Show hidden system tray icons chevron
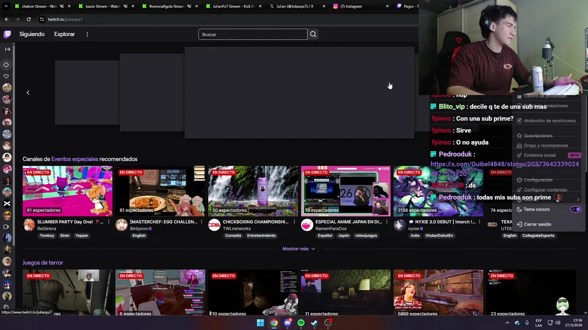The width and height of the screenshot is (588, 330). pyautogui.click(x=507, y=323)
